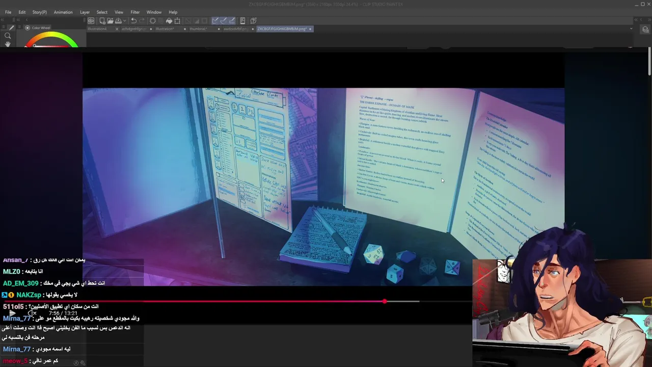652x367 pixels.
Task: Click the streamer webcam avatar thumbnail
Action: (562, 296)
